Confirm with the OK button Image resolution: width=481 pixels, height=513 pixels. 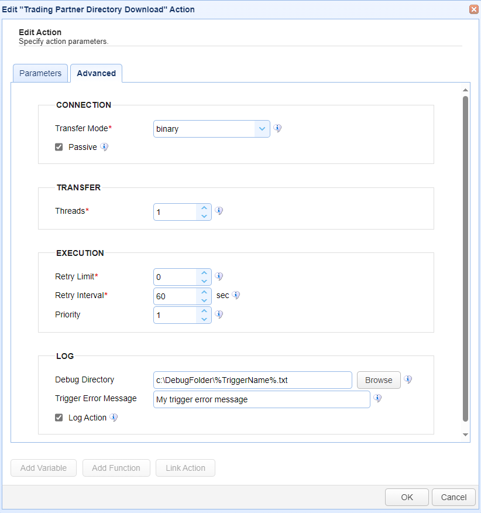click(x=407, y=497)
